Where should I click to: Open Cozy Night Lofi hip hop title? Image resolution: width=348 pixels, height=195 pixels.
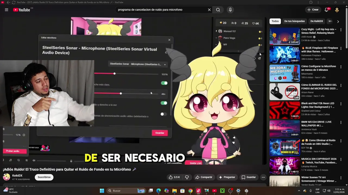[x=319, y=31]
